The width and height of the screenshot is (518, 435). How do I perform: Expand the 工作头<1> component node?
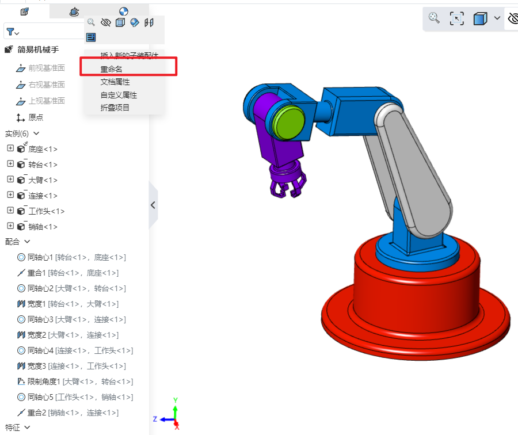point(10,211)
